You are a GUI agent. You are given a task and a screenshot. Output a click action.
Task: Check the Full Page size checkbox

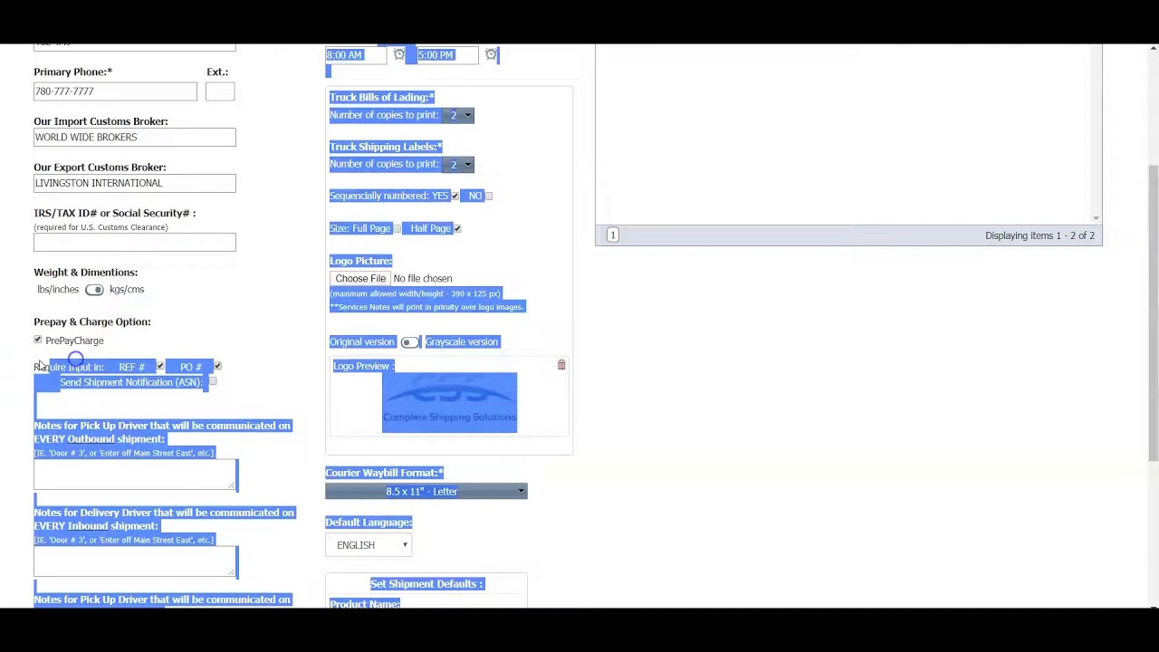(397, 228)
